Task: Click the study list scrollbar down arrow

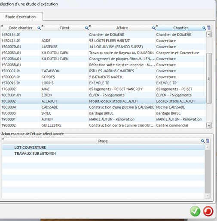Action: coord(209,126)
